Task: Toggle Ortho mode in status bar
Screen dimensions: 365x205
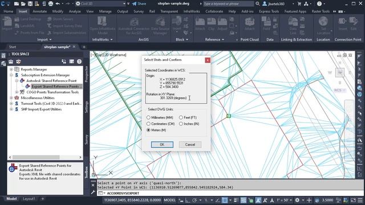Action: (x=188, y=200)
